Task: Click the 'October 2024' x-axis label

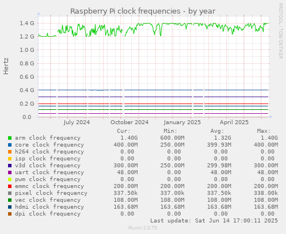Action: click(129, 122)
